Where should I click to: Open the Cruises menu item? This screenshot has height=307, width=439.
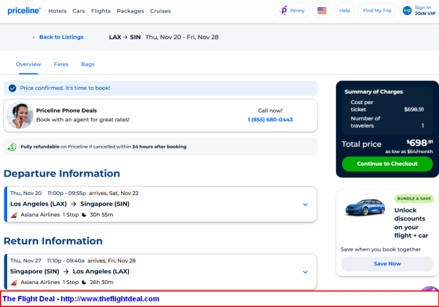point(161,11)
